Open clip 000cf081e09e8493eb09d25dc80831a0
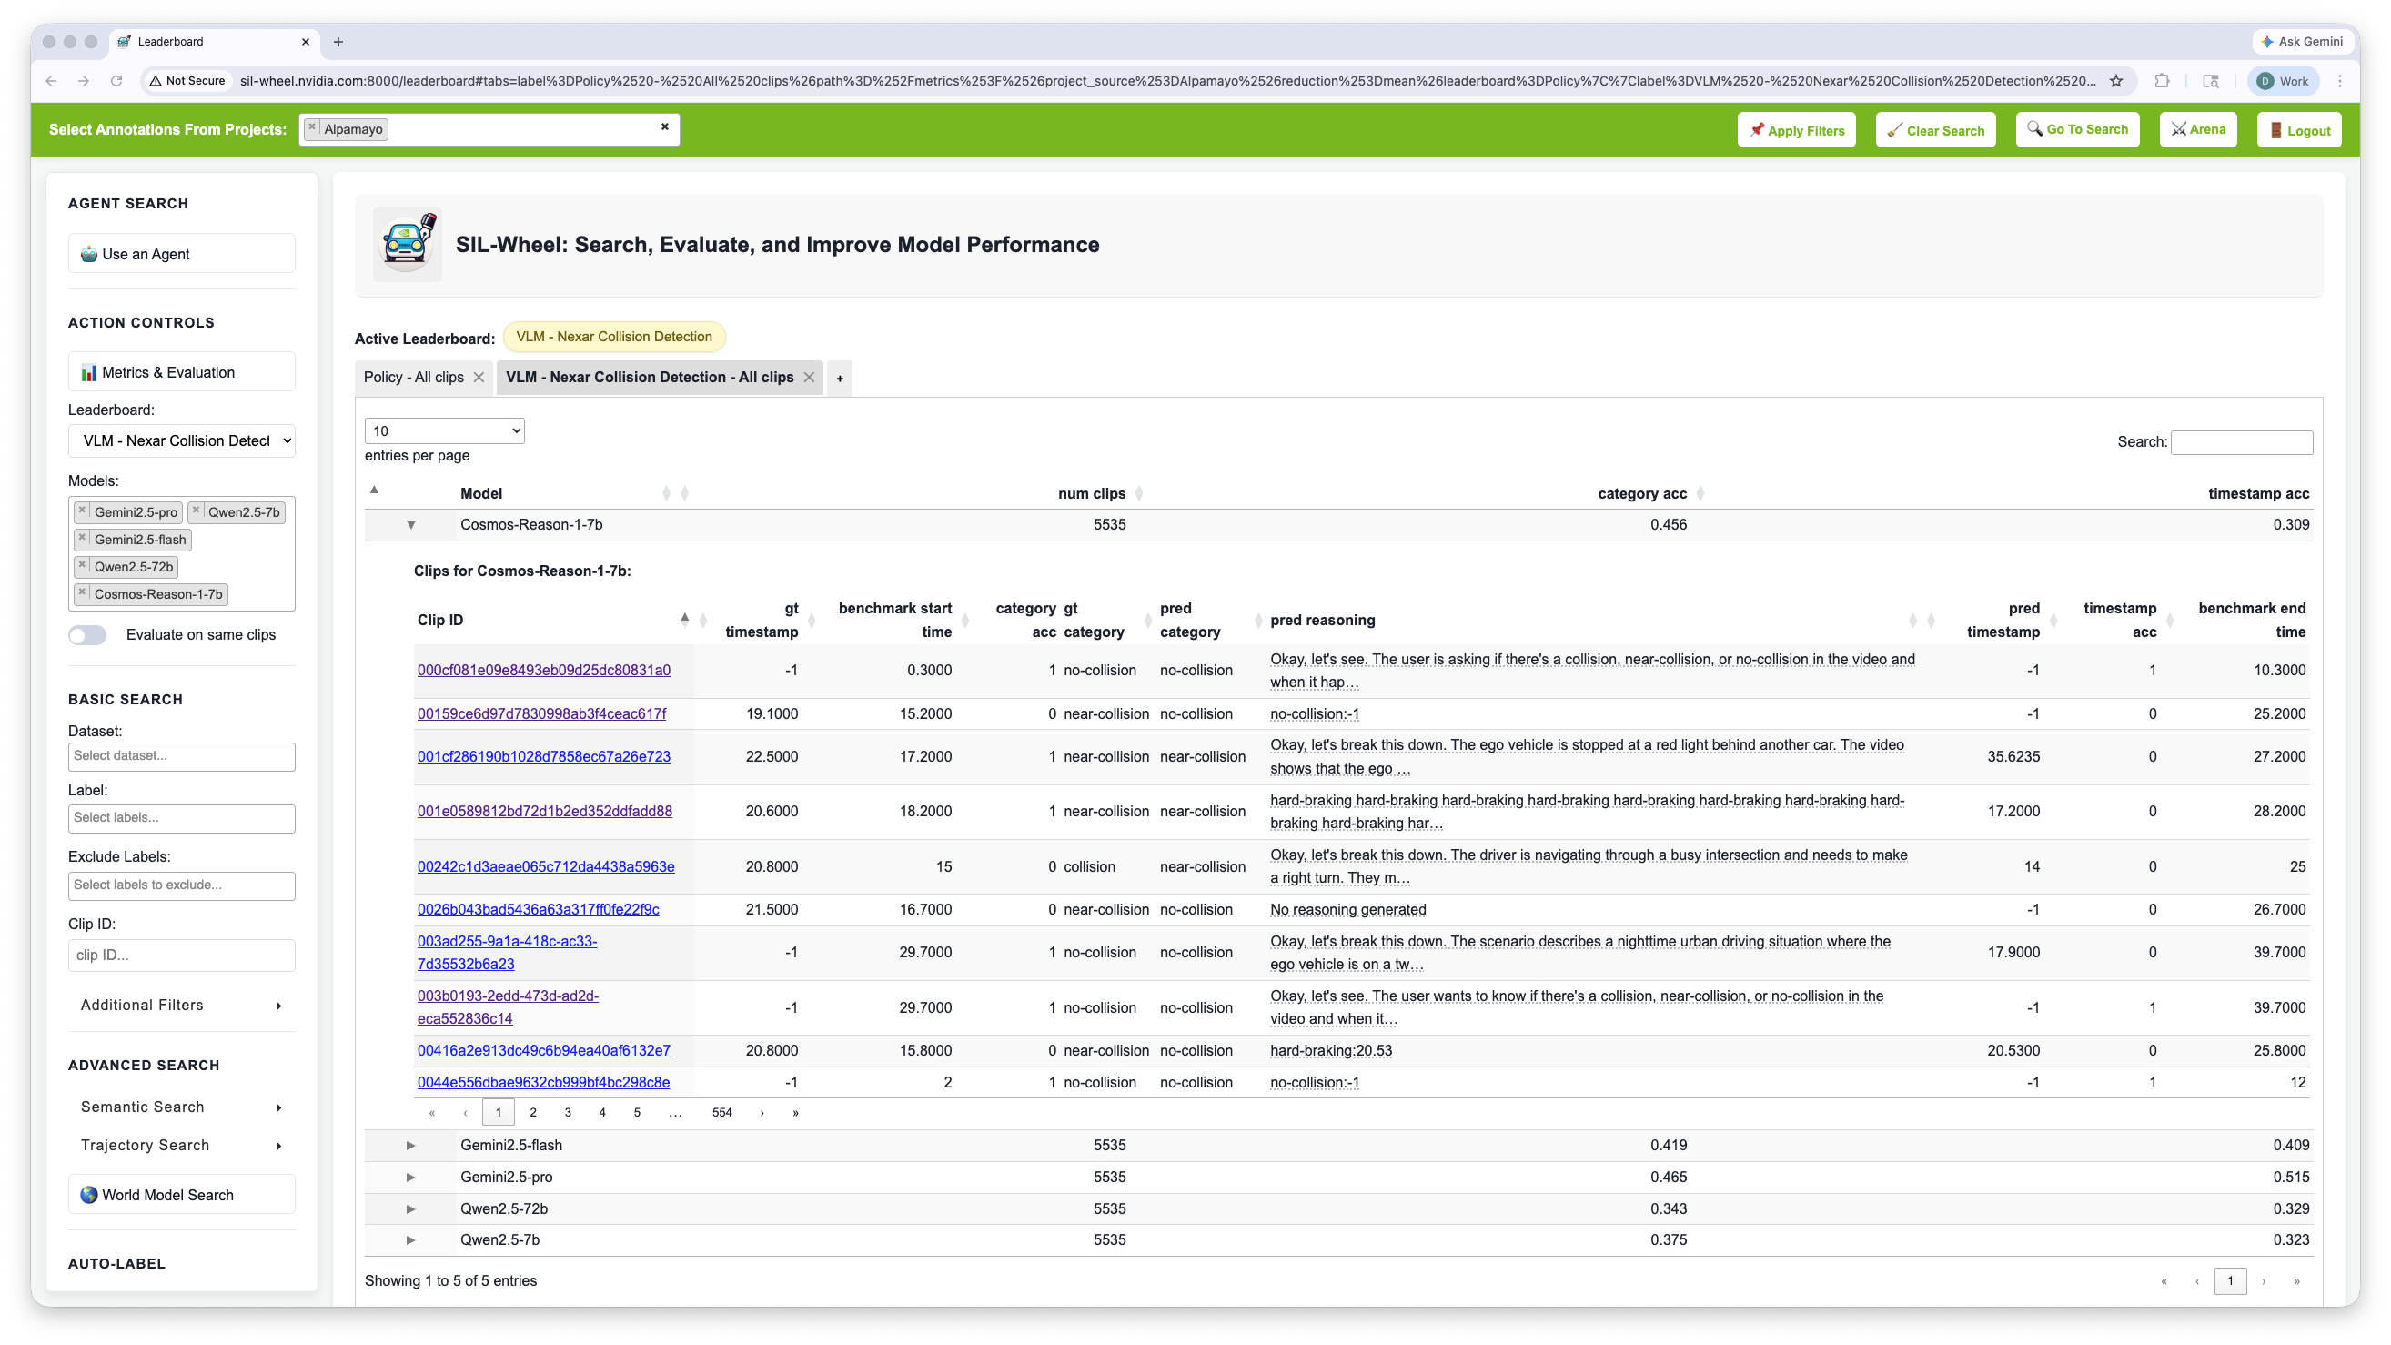This screenshot has width=2391, height=1345. (544, 670)
